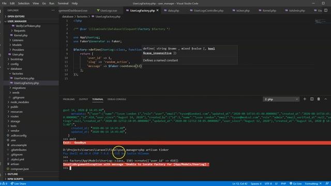Expand the tests folder
Image resolution: width=331 pixels, height=186 pixels.
[x=13, y=126]
